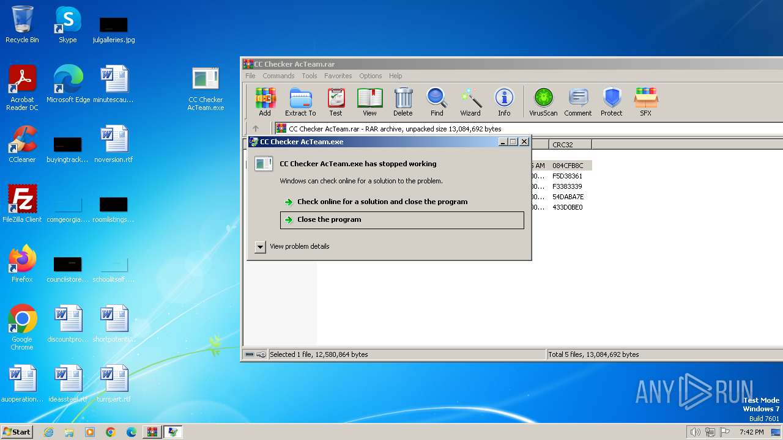Open the Commands menu
This screenshot has width=783, height=440.
(278, 76)
